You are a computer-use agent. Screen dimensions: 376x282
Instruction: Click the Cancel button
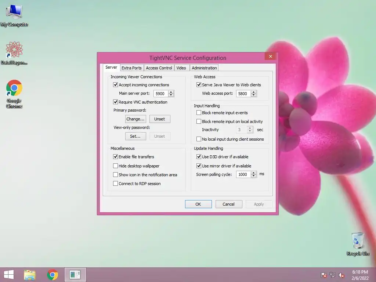229,204
